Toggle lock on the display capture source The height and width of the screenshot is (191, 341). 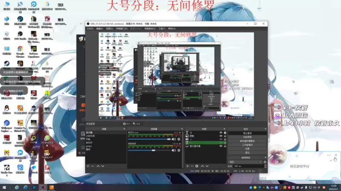click(x=225, y=146)
